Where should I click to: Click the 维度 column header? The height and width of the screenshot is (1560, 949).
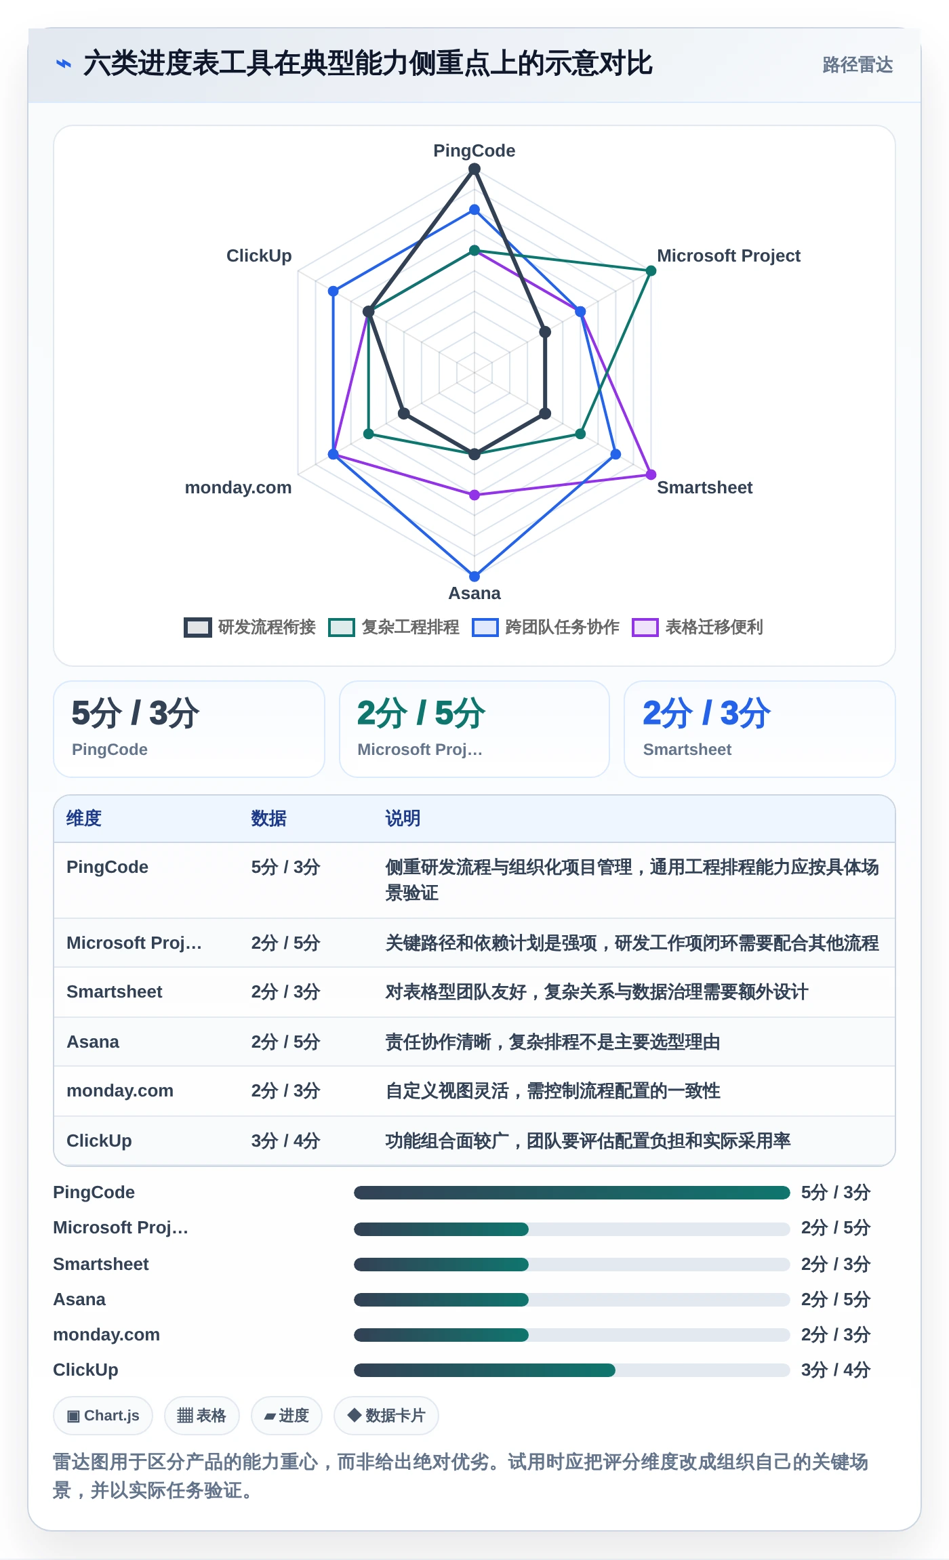pyautogui.click(x=84, y=819)
